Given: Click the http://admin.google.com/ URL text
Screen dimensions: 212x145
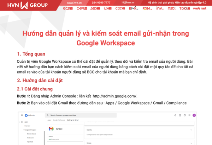Looking at the screenshot, I should click(x=115, y=96).
